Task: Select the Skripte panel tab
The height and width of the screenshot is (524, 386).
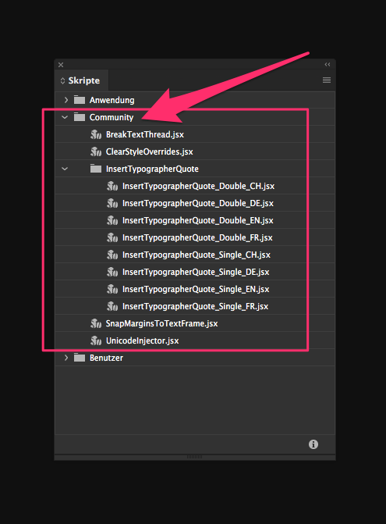Action: coord(82,80)
